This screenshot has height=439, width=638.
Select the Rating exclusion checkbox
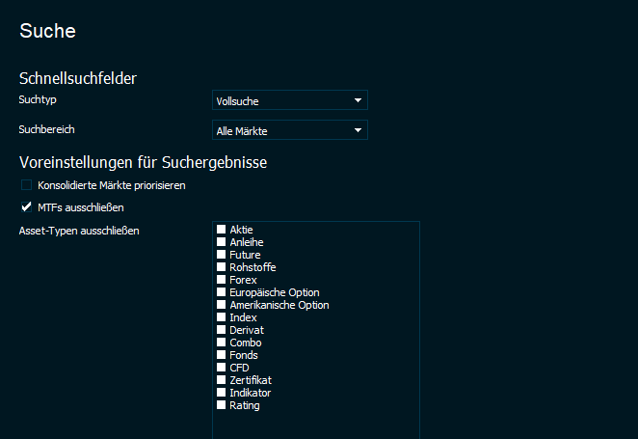coord(222,405)
